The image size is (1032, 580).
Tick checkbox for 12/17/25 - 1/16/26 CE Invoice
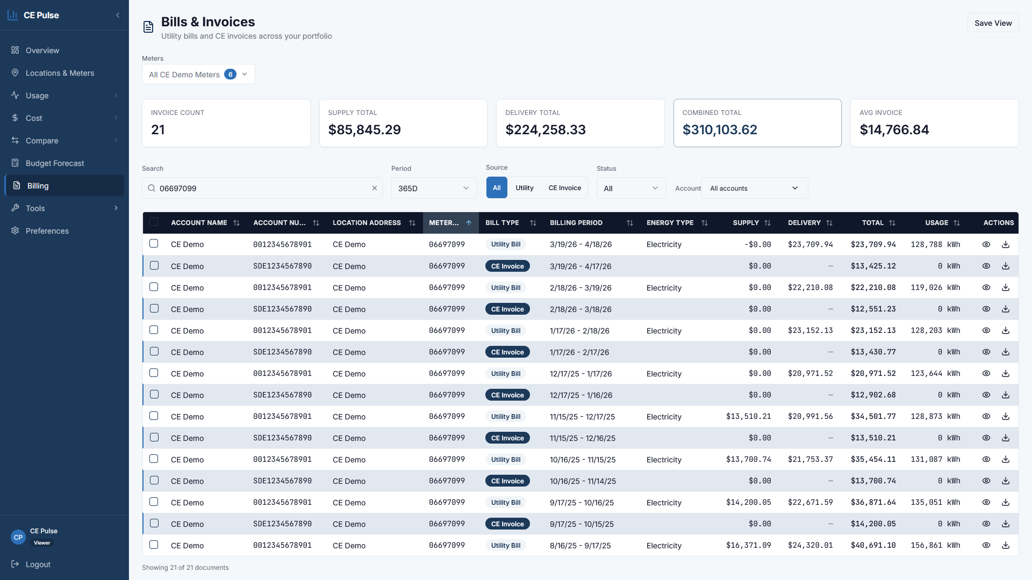coord(154,395)
